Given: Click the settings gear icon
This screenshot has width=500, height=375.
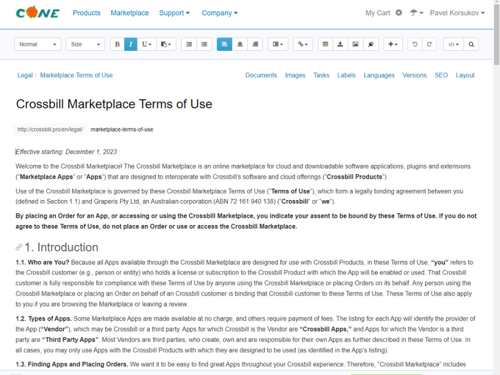Looking at the screenshot, I should pos(398,13).
